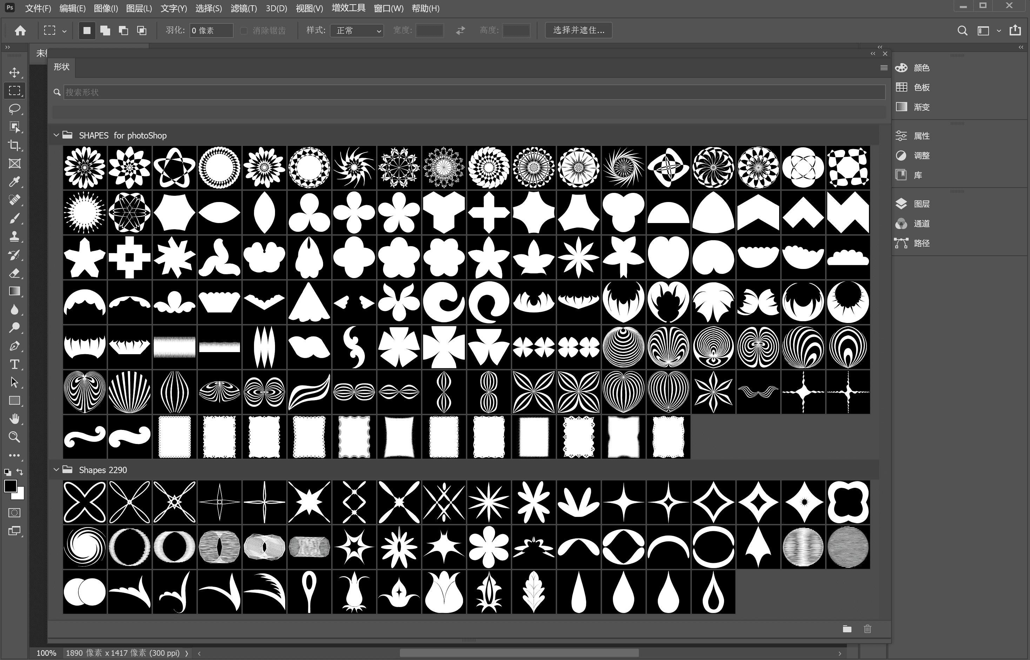The image size is (1030, 660).
Task: Toggle Quick Mask mode
Action: (x=15, y=513)
